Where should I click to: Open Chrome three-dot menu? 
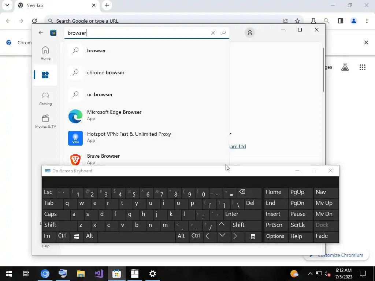click(x=367, y=21)
